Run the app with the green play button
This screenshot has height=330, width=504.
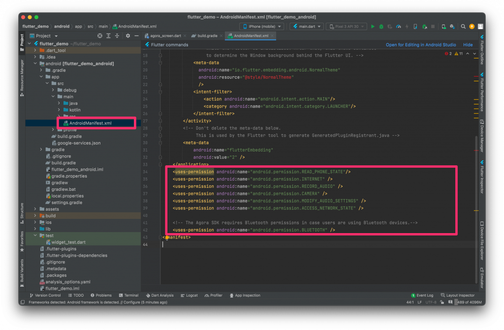(373, 27)
